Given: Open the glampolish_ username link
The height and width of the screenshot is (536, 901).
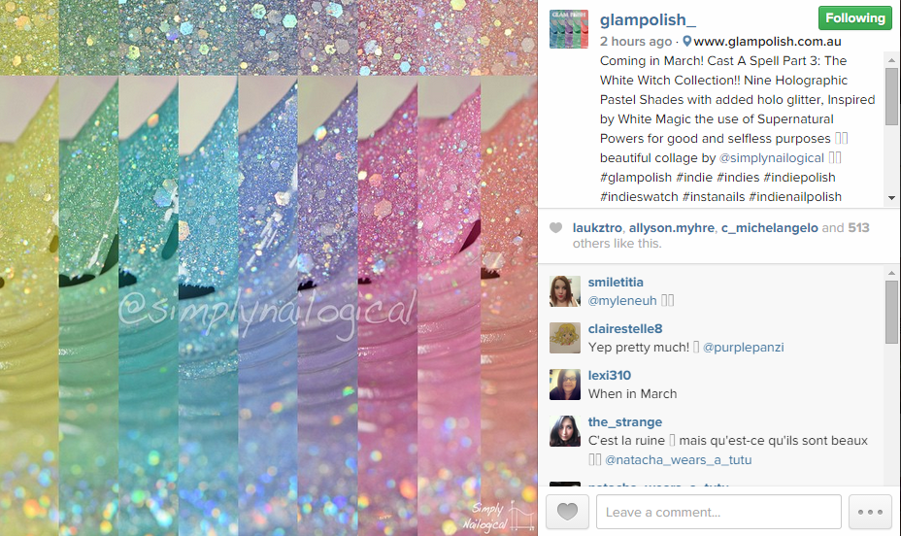Looking at the screenshot, I should 648,20.
